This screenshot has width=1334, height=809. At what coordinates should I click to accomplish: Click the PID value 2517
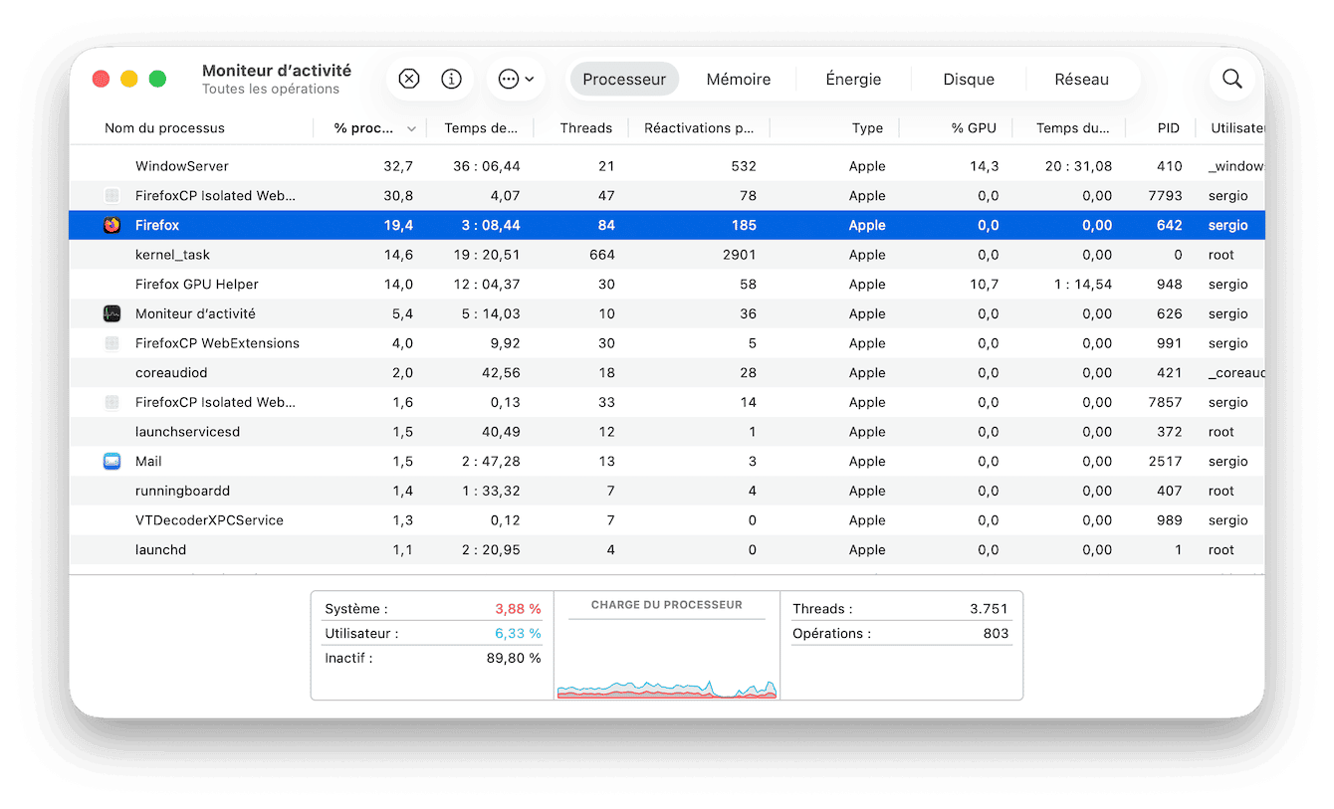click(x=1165, y=462)
